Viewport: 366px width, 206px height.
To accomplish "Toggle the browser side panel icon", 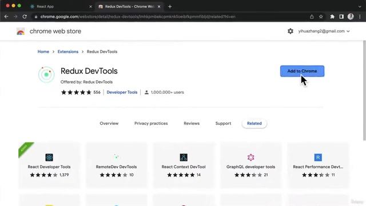I will tap(341, 17).
